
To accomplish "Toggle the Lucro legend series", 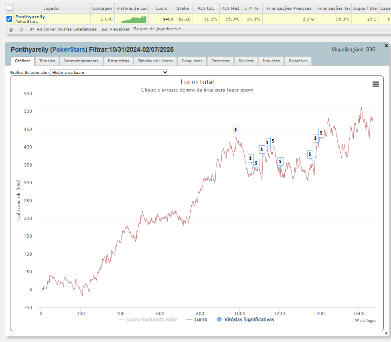I will coord(197,320).
